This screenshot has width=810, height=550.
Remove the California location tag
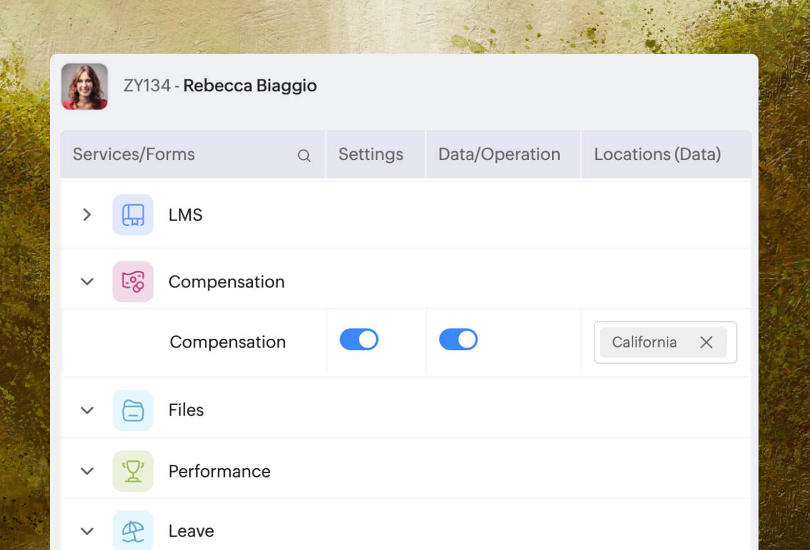coord(706,342)
